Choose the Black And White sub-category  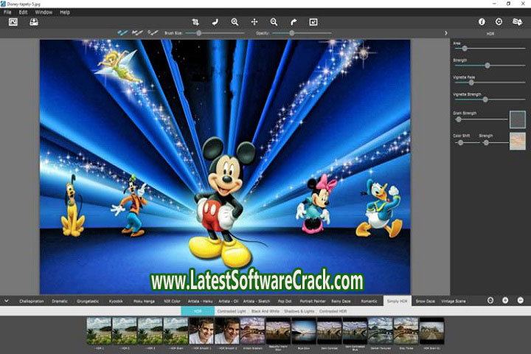[265, 311]
